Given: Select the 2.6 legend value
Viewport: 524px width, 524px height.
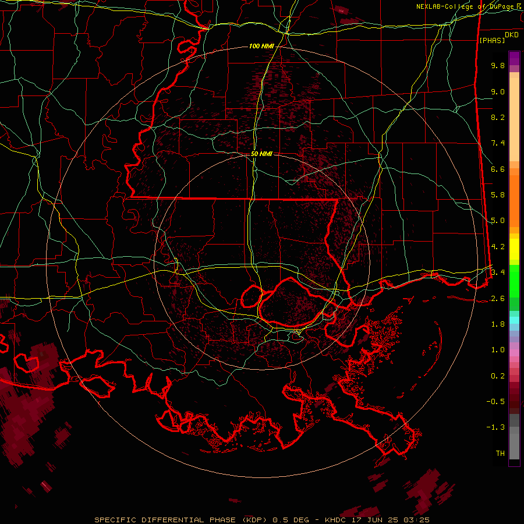Looking at the screenshot, I should coord(498,298).
